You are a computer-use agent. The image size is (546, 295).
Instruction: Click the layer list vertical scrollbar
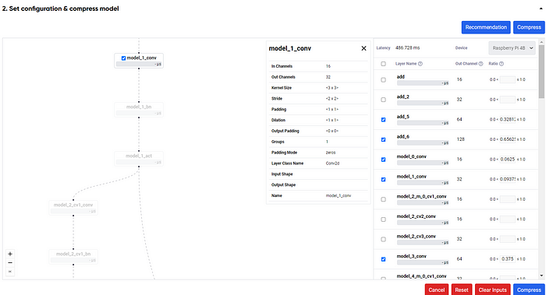point(541,72)
